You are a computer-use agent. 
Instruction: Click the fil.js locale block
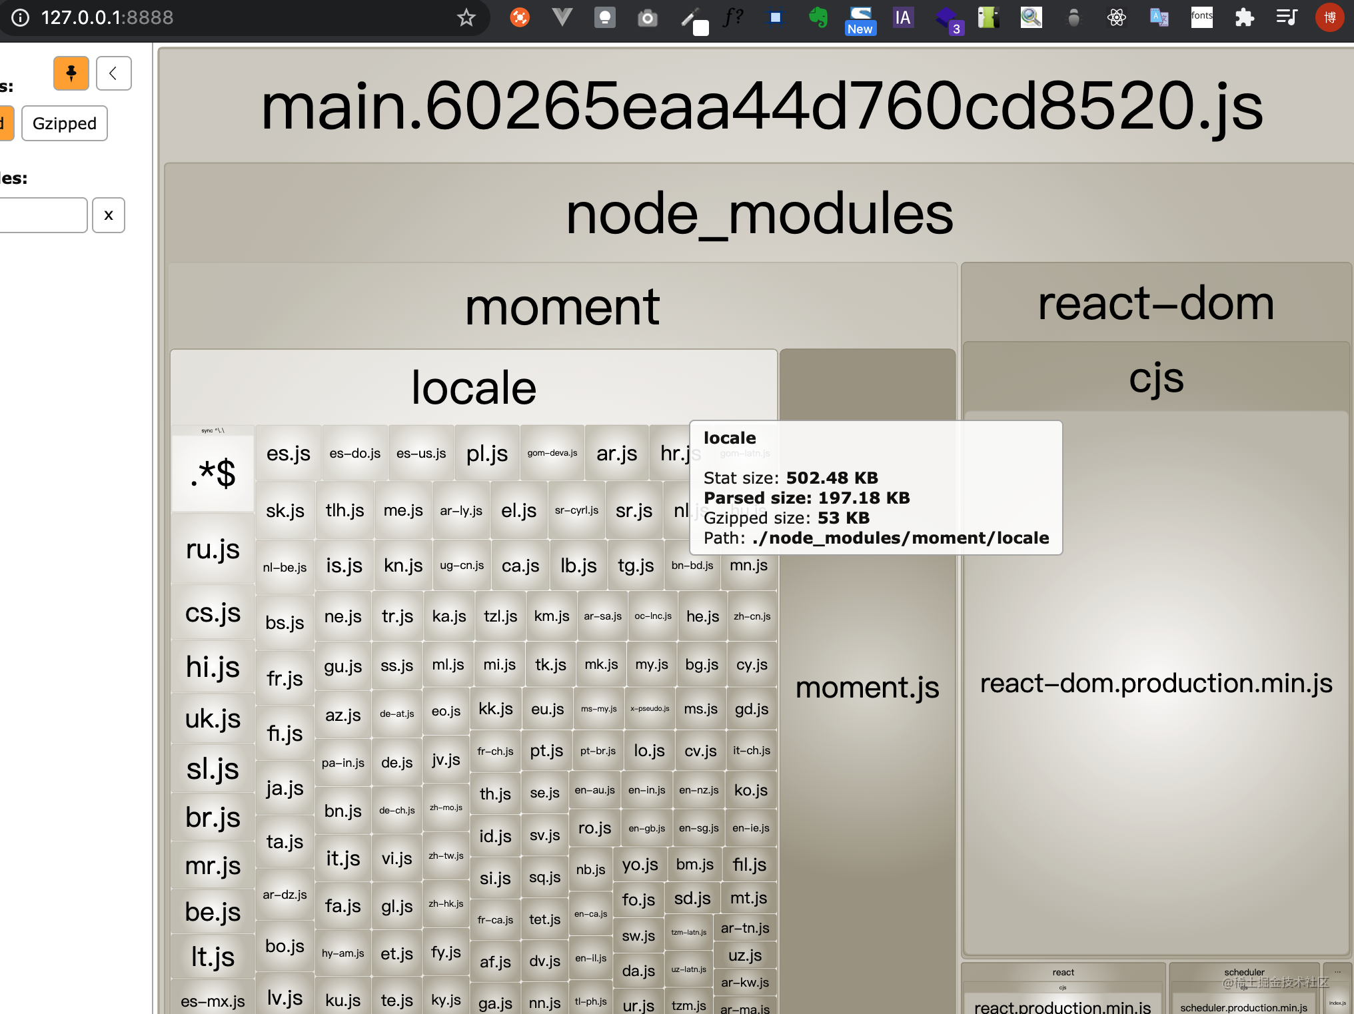749,865
